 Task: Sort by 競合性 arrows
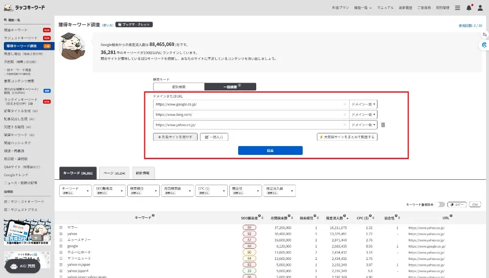tap(399, 218)
